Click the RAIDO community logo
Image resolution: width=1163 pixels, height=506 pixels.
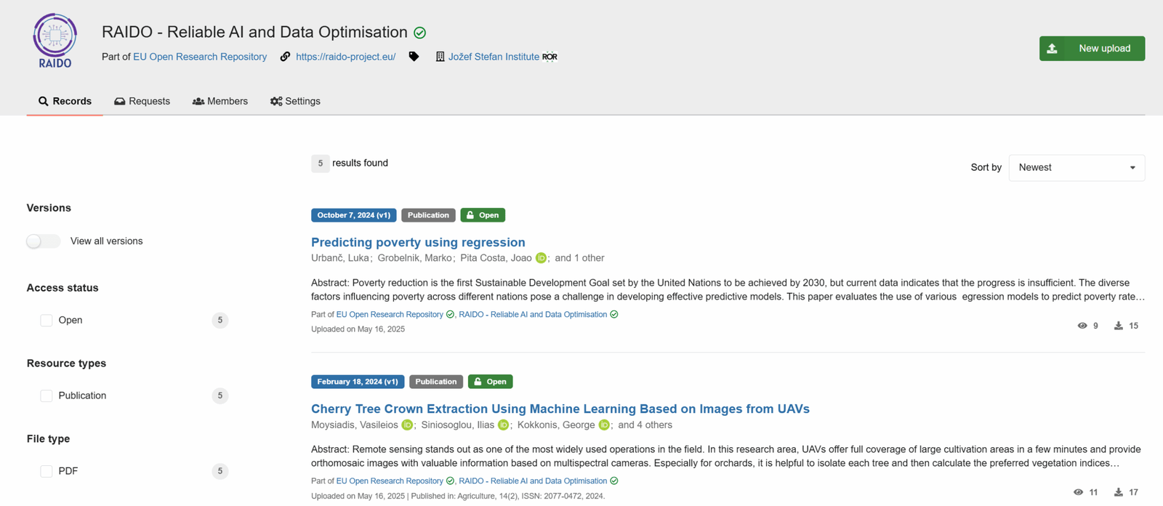point(55,41)
